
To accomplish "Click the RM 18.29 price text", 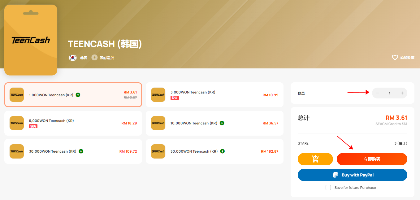I will [x=129, y=123].
